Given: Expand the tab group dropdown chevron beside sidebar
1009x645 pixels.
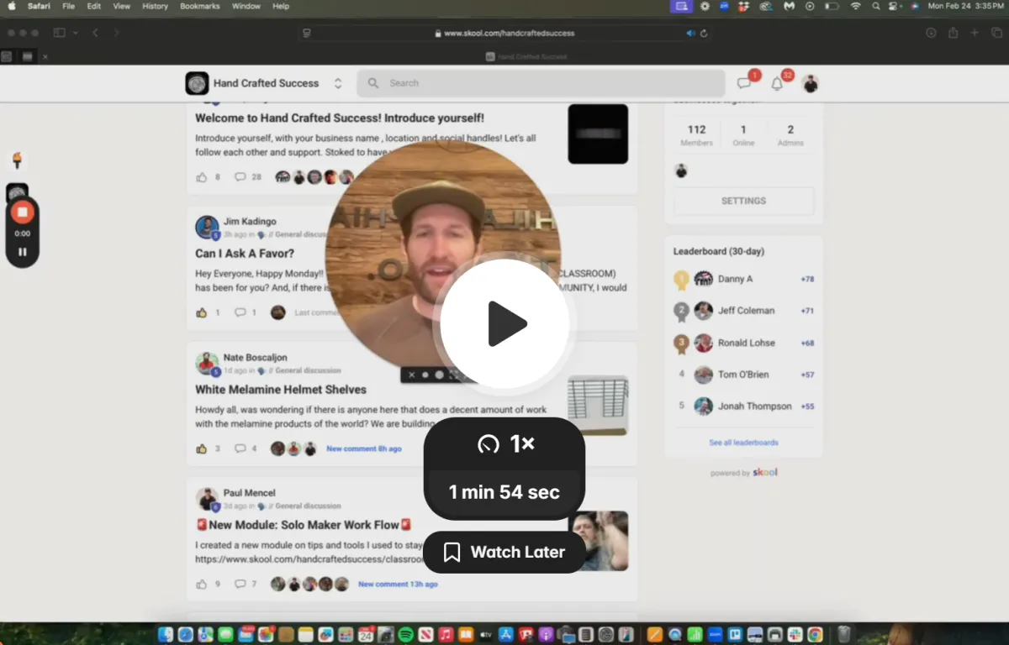Looking at the screenshot, I should coord(76,33).
